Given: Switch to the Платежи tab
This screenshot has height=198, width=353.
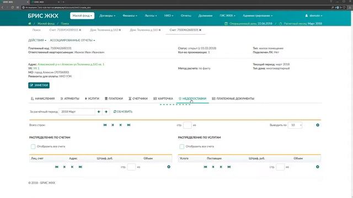Looking at the screenshot, I should tap(114, 98).
